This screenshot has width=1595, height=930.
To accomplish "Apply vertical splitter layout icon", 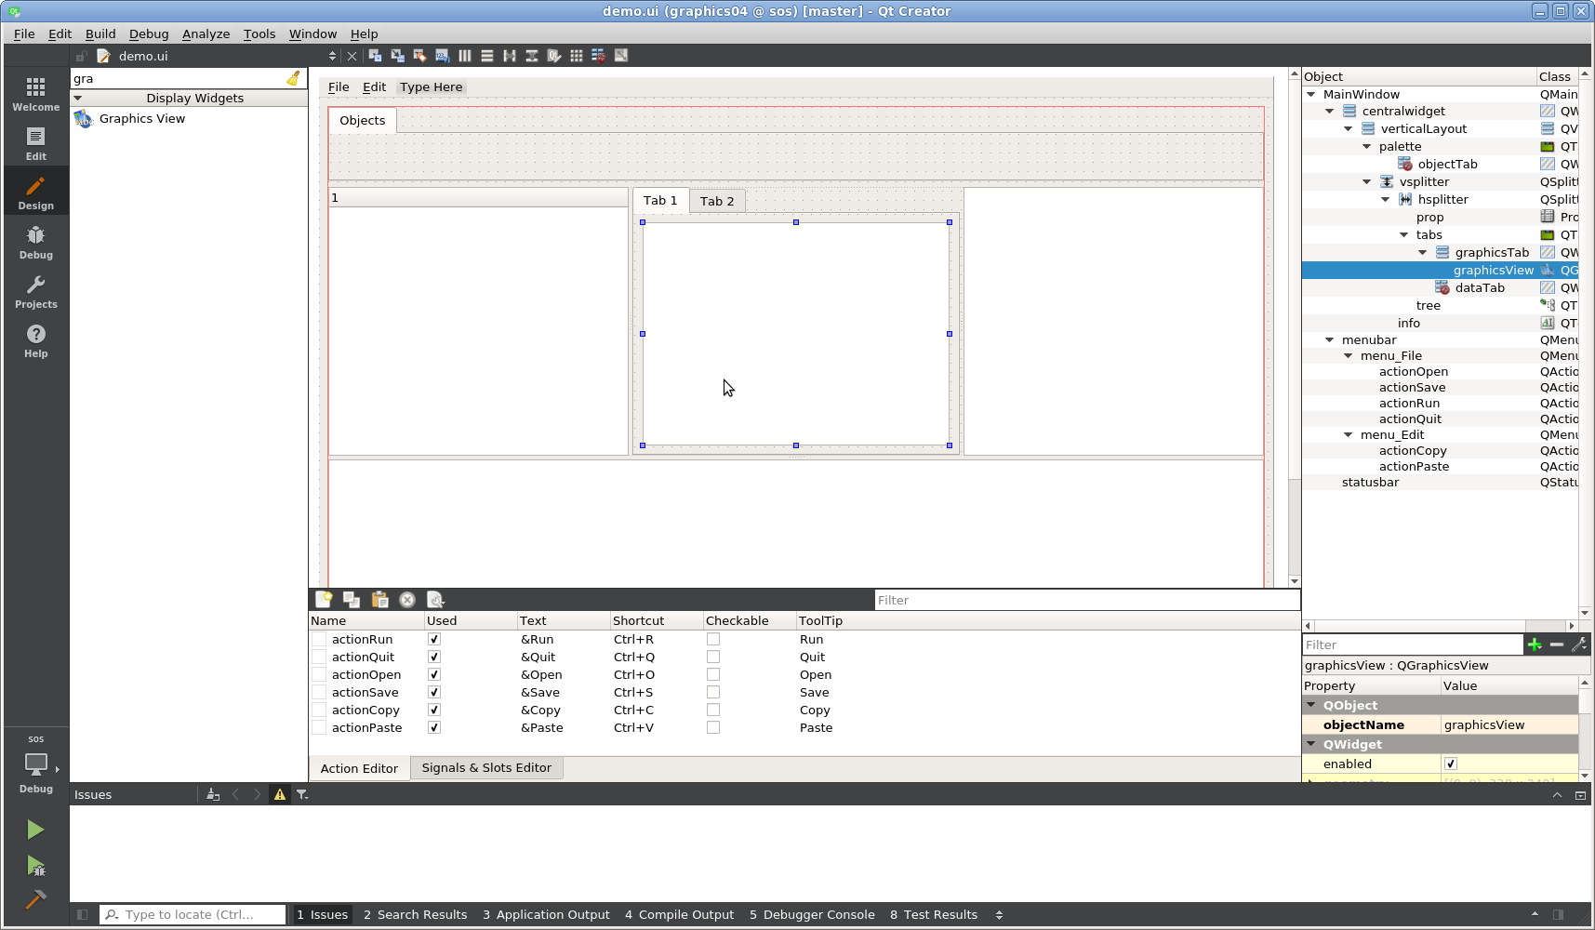I will point(531,56).
